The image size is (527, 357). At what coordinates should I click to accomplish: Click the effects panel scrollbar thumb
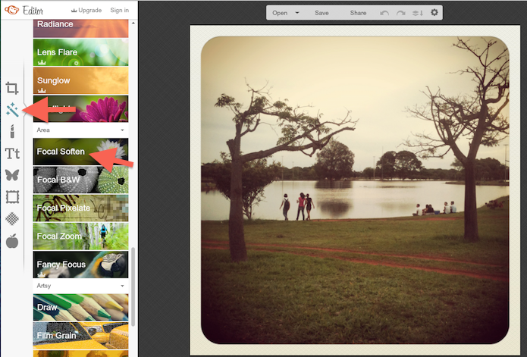click(133, 287)
